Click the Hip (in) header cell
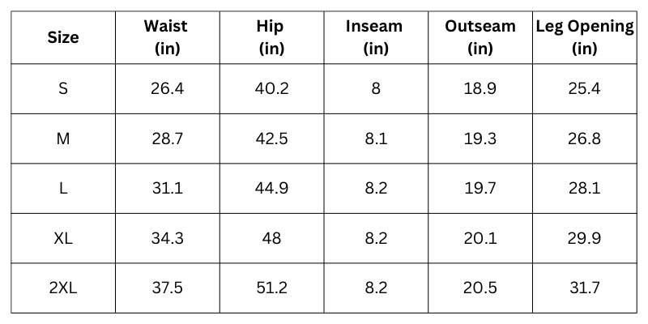This screenshot has height=324, width=648. coord(271,37)
